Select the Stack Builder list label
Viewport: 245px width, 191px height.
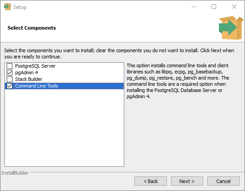[x=29, y=79]
